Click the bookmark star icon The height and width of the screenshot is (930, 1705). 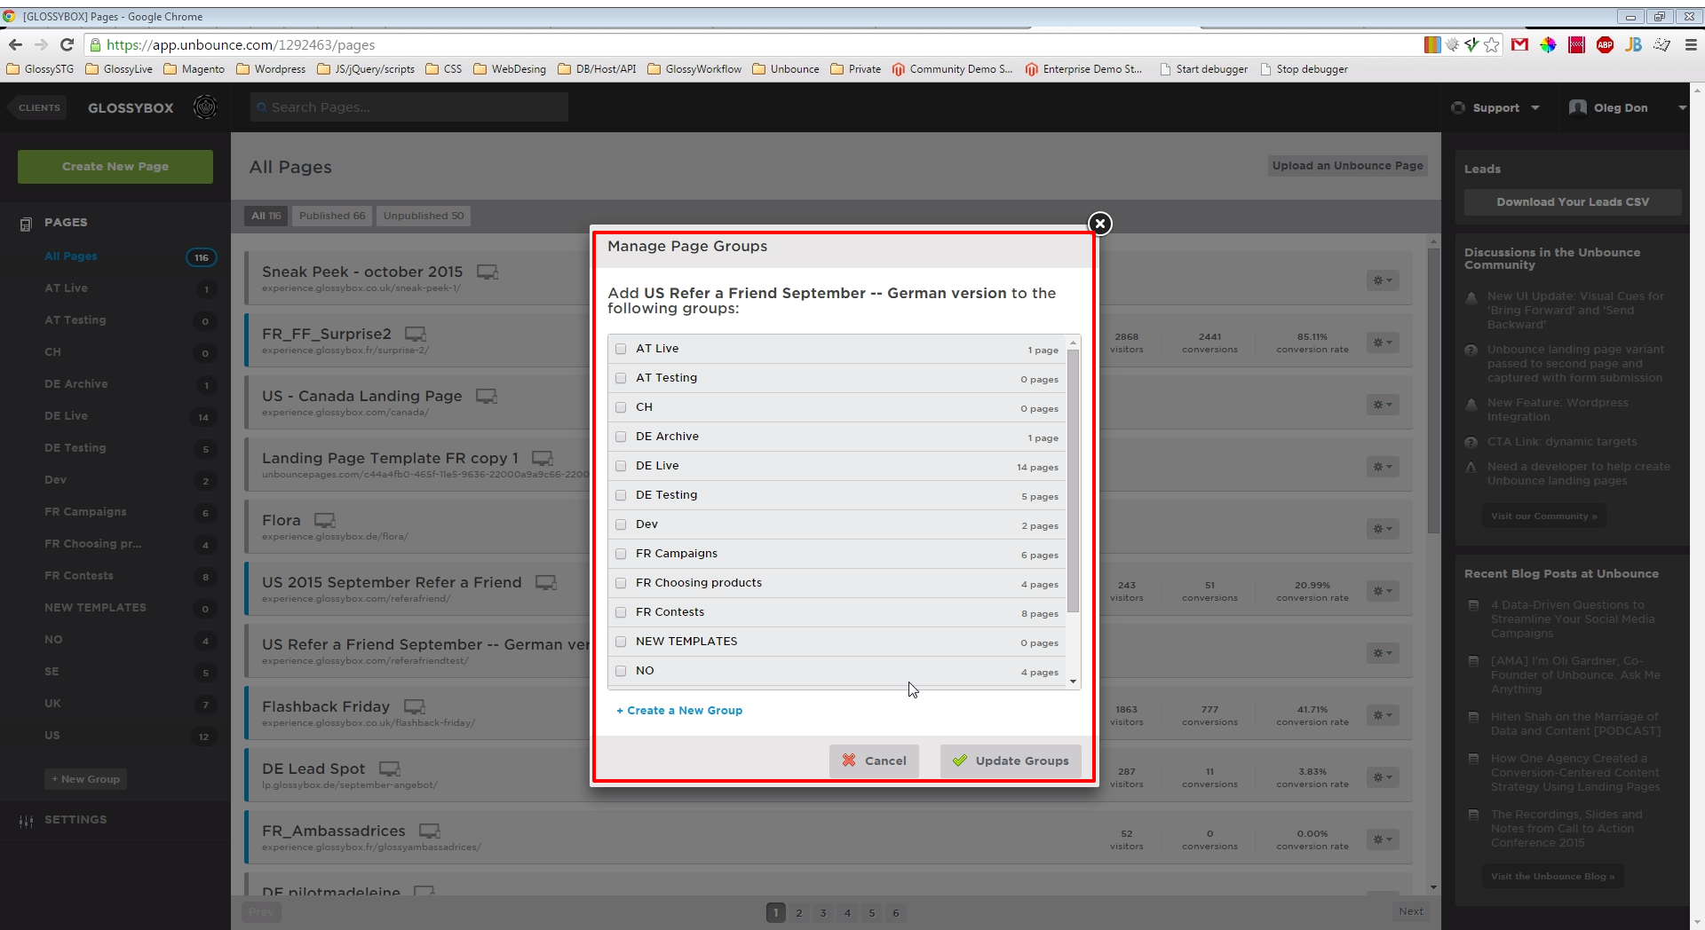(1491, 44)
